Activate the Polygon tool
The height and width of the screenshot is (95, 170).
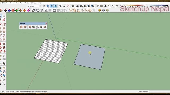click(4, 32)
